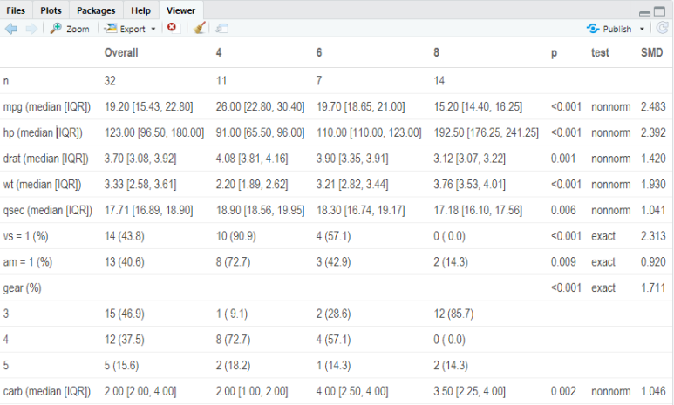Click the p-value 0.006
Viewport: 674px width, 405px height.
[563, 210]
